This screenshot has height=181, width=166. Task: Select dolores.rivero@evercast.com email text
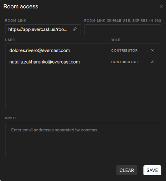point(40,50)
